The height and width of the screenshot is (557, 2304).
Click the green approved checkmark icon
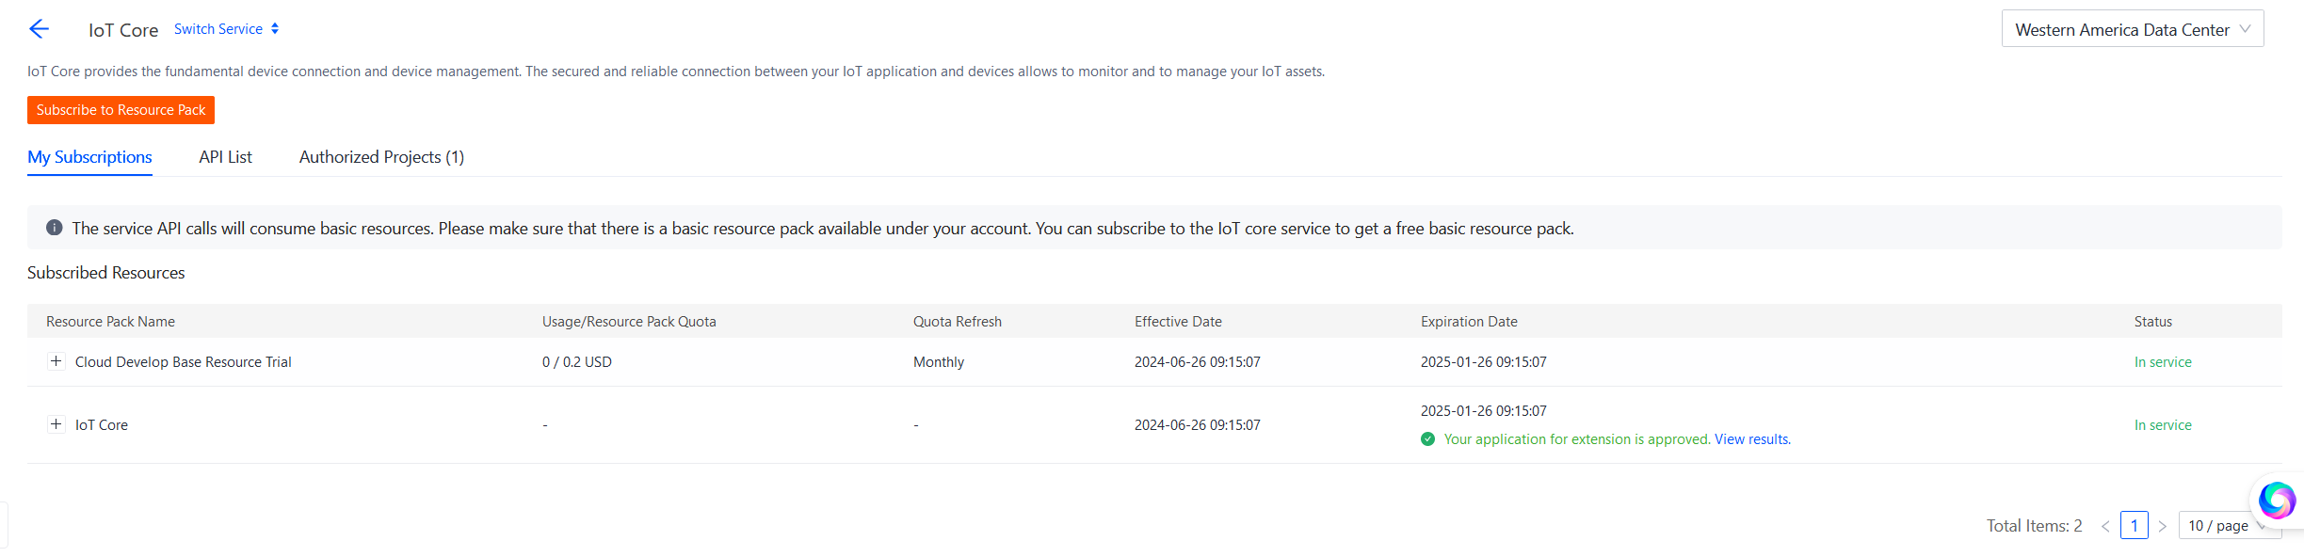1427,439
